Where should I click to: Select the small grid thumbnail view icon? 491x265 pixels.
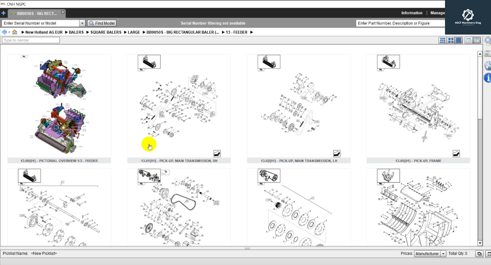pyautogui.click(x=443, y=40)
